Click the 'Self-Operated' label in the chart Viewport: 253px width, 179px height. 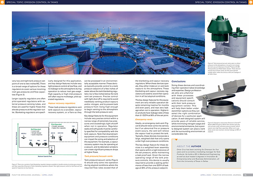(36, 129)
